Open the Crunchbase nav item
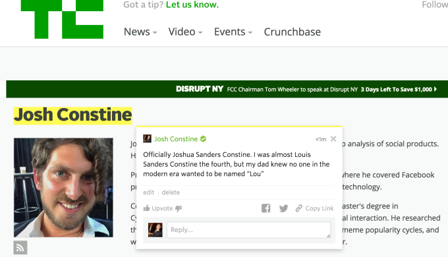The height and width of the screenshot is (257, 448). [x=293, y=32]
